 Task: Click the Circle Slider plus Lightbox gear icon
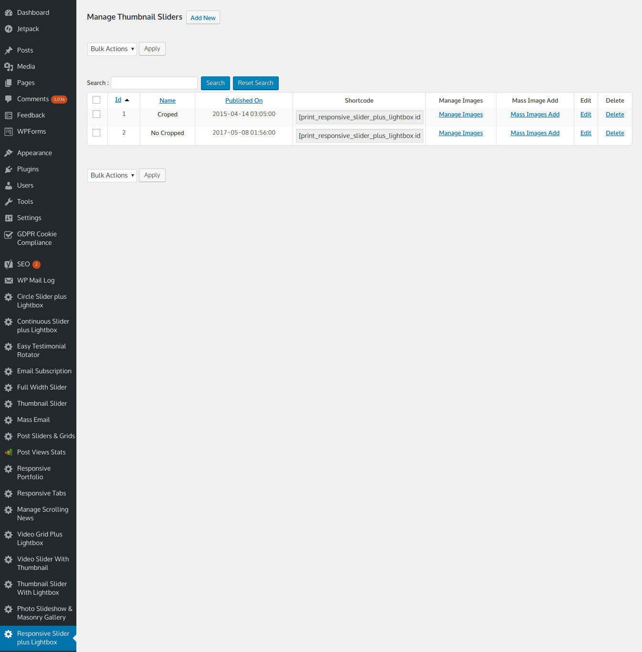coord(9,297)
